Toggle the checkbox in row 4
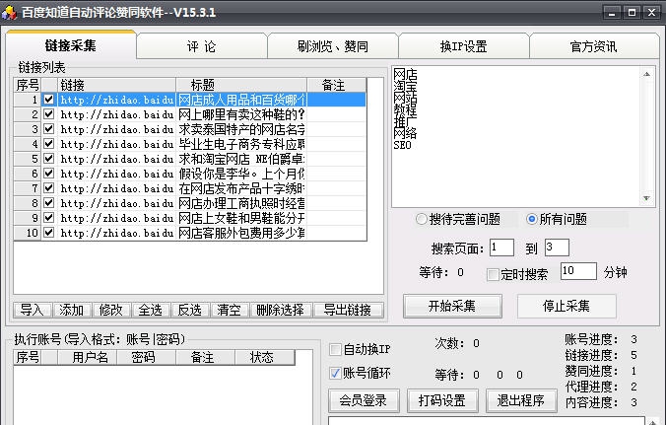The width and height of the screenshot is (666, 425). pyautogui.click(x=49, y=144)
